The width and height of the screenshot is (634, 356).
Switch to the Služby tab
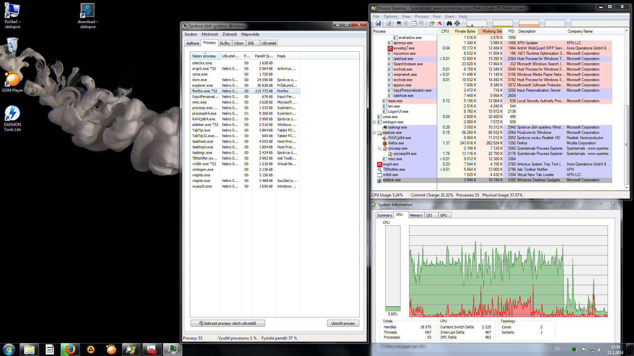tap(225, 43)
